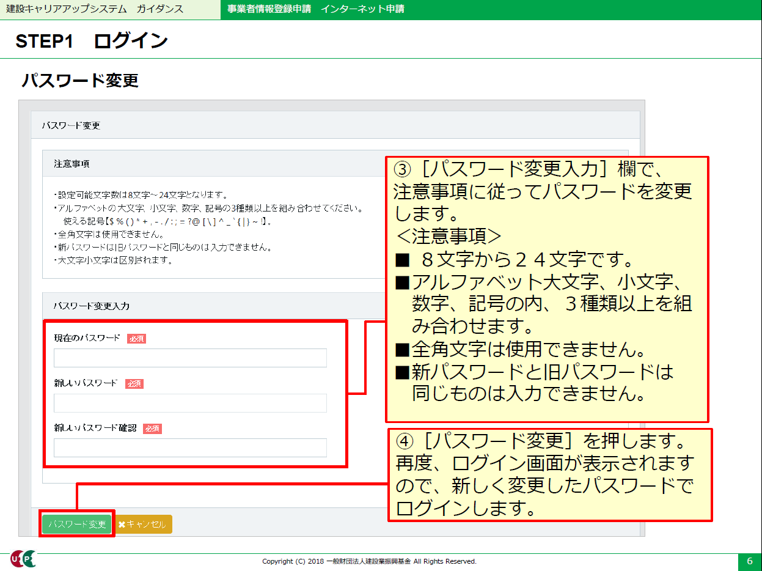The width and height of the screenshot is (762, 571).
Task: Click the 必須 badge next to 新しいパスワード確認
Action: coord(152,429)
